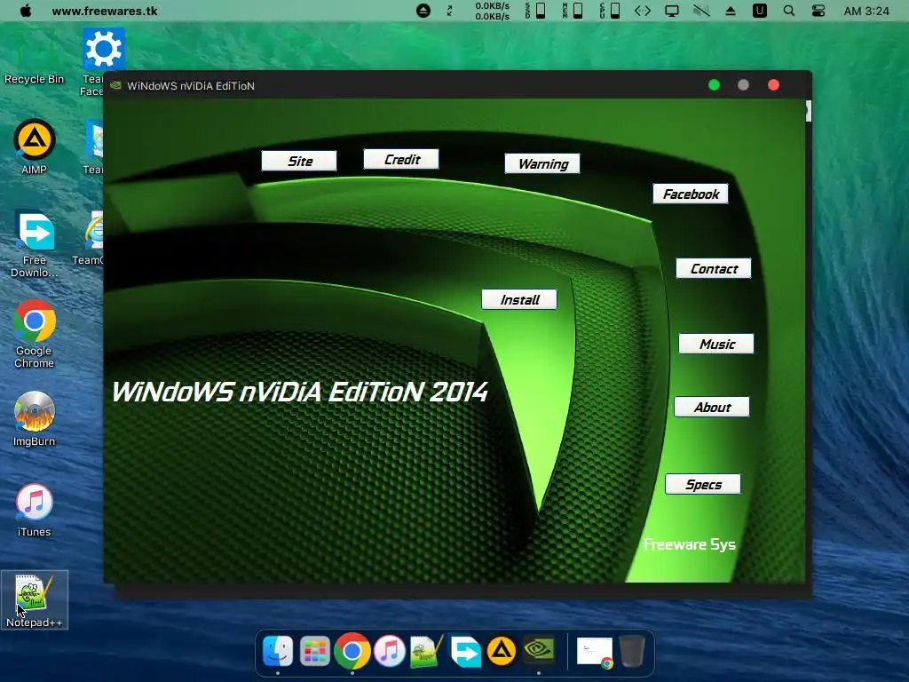Viewport: 909px width, 682px height.
Task: Click the gray window control button
Action: 743,85
